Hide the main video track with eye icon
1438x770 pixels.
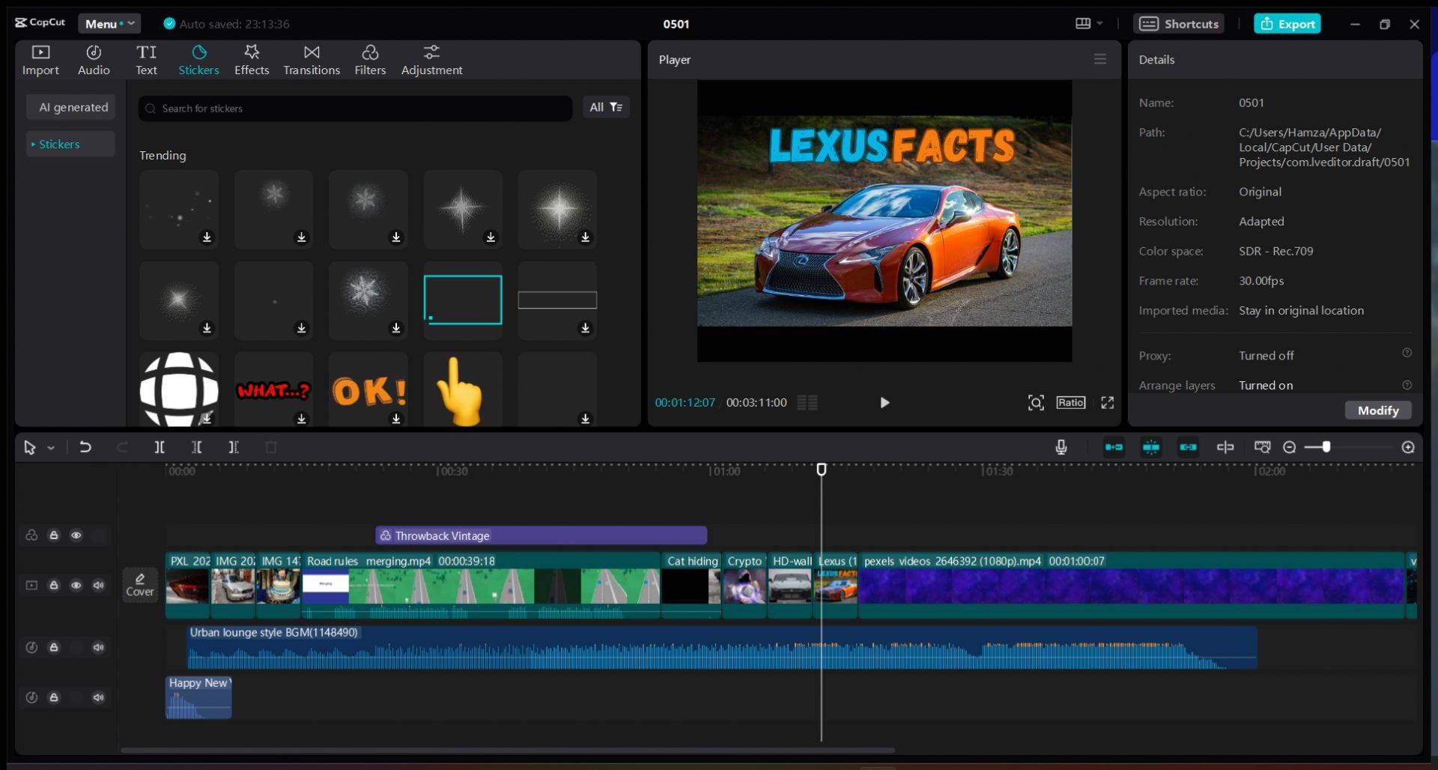point(76,585)
